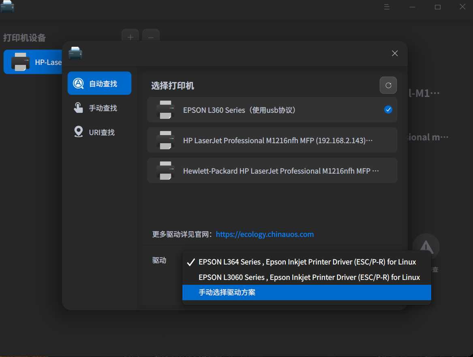Viewport: 473px width, 357px height.
Task: Select the HP LaserJet M1216nfh MFP printer entry
Action: coord(272,140)
